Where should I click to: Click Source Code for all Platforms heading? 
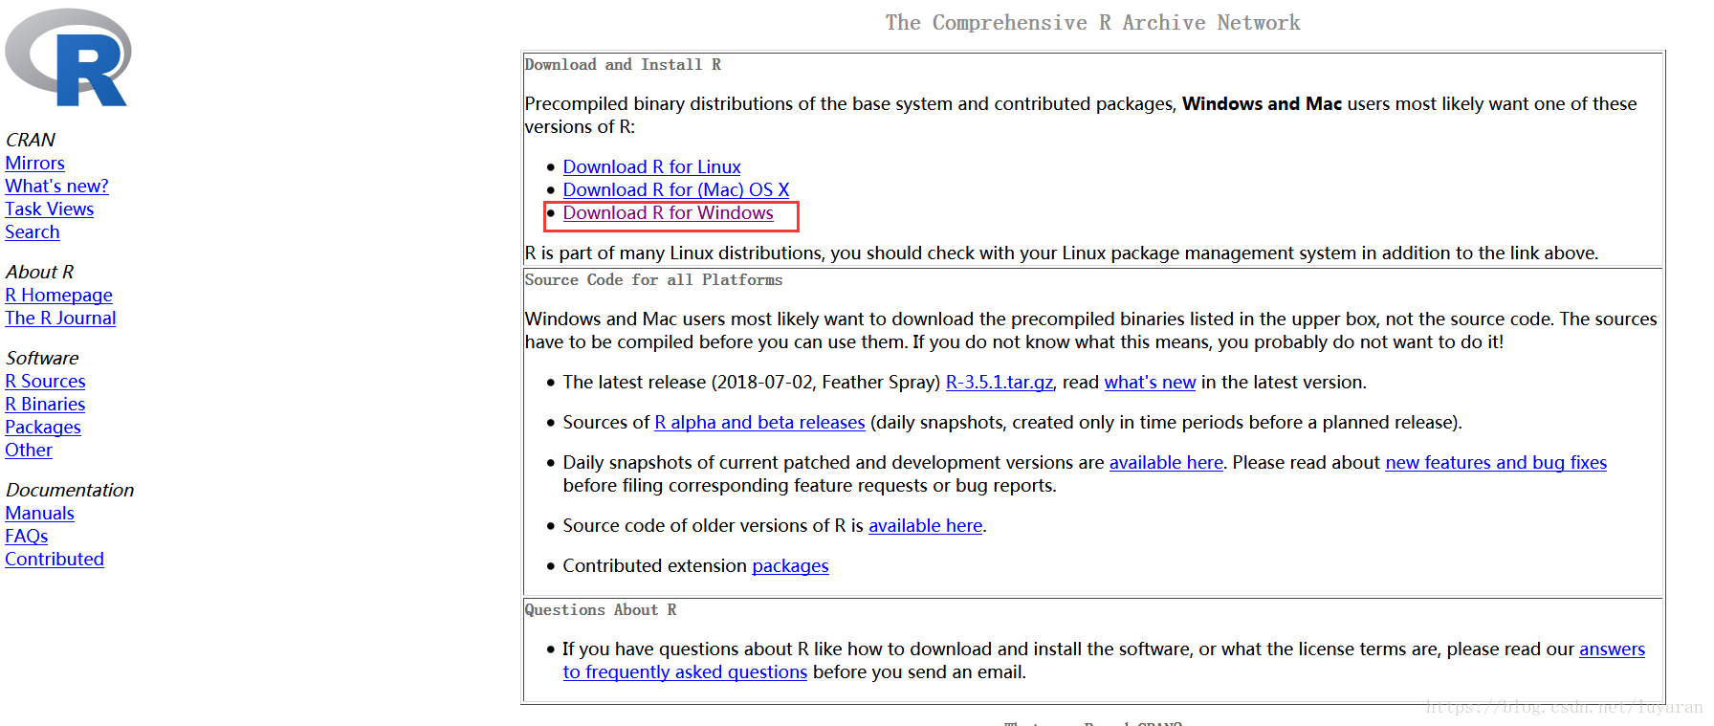coord(653,280)
